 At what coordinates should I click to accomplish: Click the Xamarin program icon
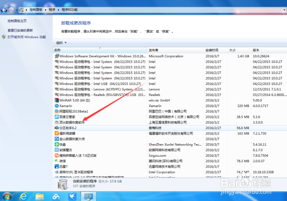point(57,106)
